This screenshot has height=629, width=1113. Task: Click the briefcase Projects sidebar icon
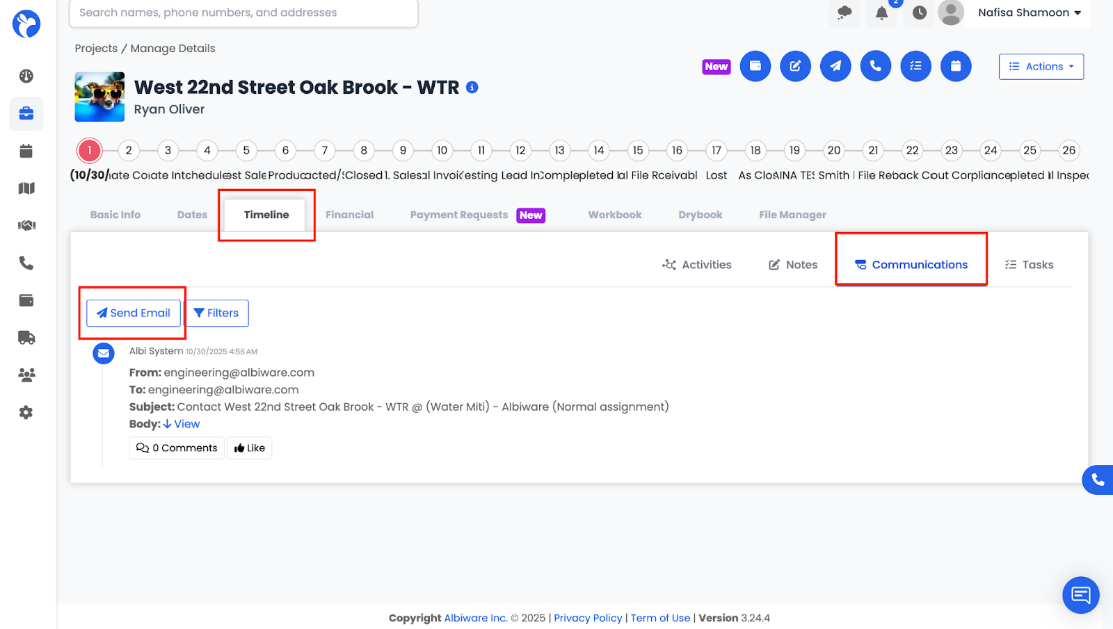point(26,113)
